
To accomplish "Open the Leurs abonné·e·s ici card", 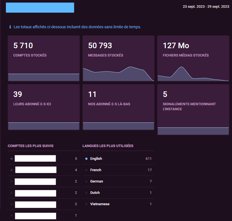I will (x=43, y=107).
